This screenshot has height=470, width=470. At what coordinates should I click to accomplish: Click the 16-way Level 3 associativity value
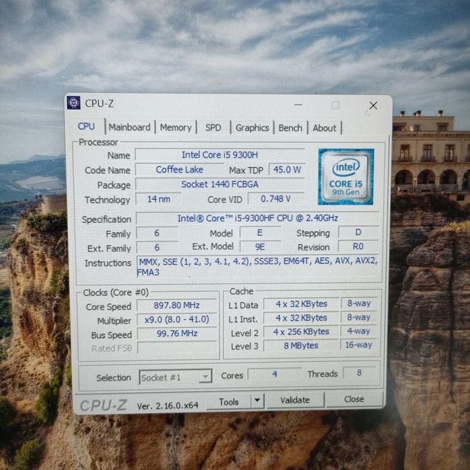click(x=359, y=344)
